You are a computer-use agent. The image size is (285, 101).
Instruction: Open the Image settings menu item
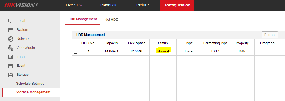pyautogui.click(x=21, y=57)
